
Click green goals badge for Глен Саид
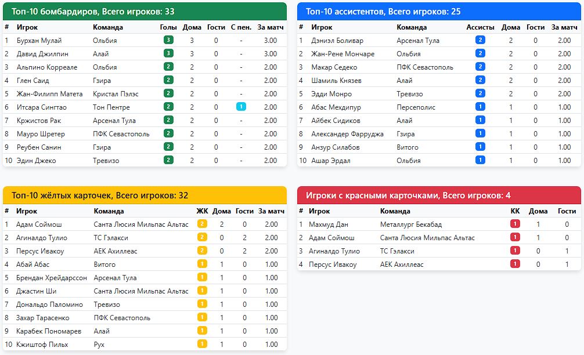coord(168,80)
